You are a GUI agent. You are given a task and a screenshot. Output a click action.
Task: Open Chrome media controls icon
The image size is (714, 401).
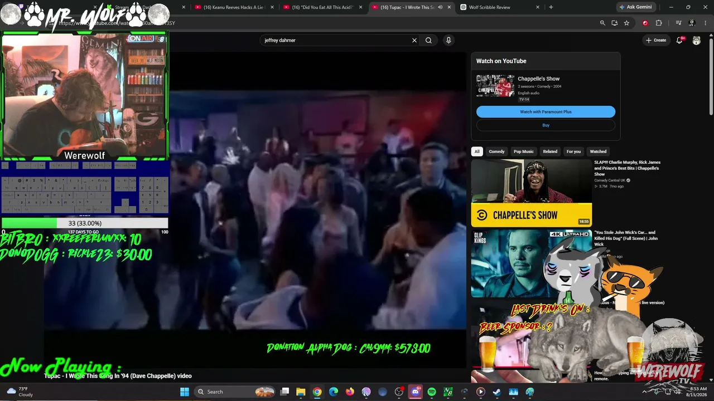point(678,23)
